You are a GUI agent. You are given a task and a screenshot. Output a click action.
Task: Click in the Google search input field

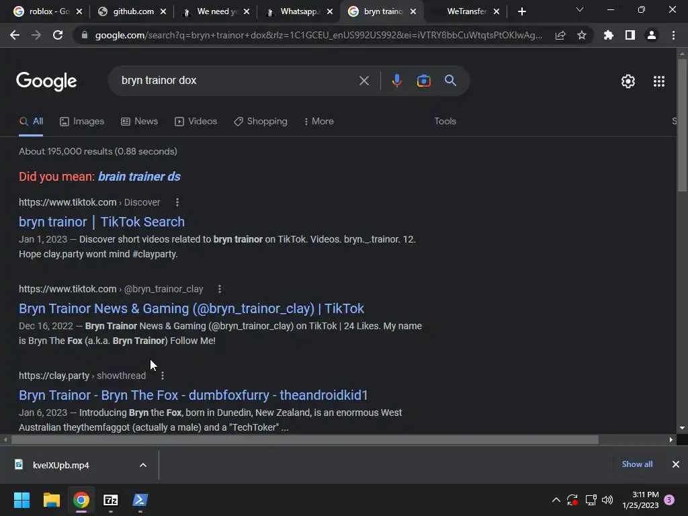[x=237, y=81]
